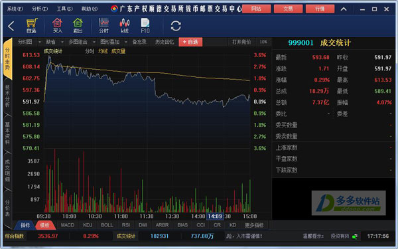Viewport: 398px width, 249px height.
Task: Switch to the 指标 bottom tab
Action: pyautogui.click(x=25, y=225)
